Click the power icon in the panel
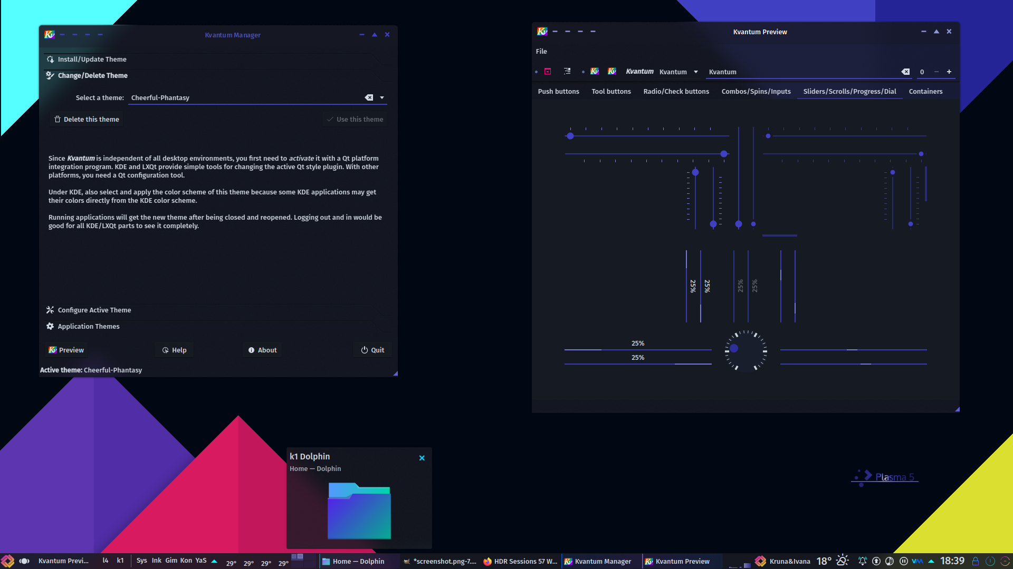The width and height of the screenshot is (1013, 569). pyautogui.click(x=990, y=561)
